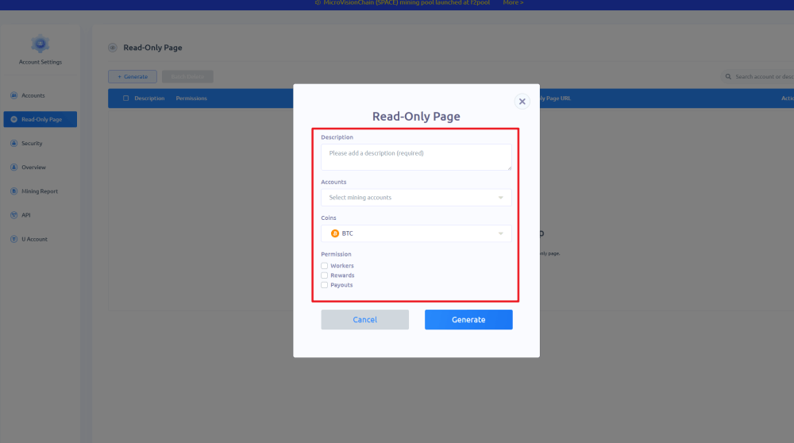Open the Read-Only Page sidebar tab
The height and width of the screenshot is (443, 794).
pyautogui.click(x=40, y=119)
